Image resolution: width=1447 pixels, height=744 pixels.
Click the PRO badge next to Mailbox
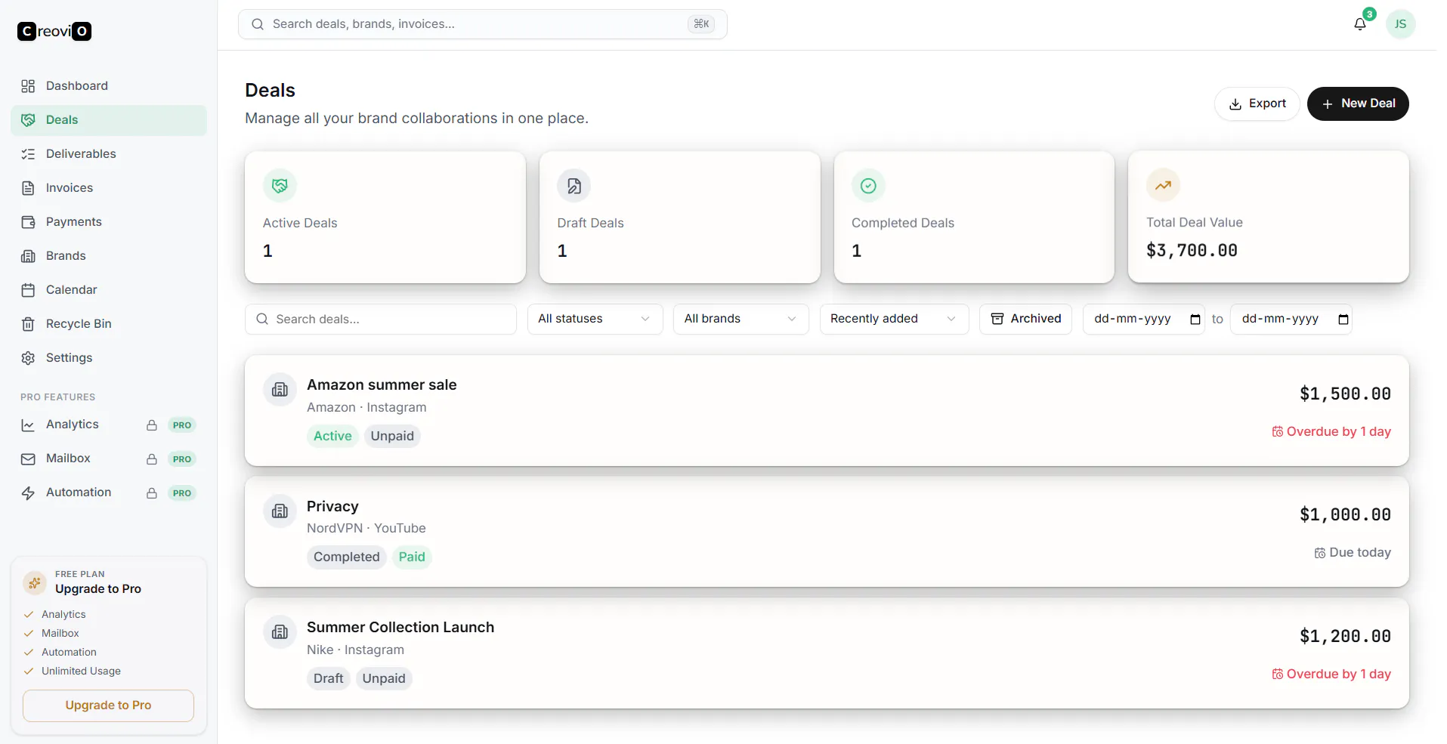(181, 459)
